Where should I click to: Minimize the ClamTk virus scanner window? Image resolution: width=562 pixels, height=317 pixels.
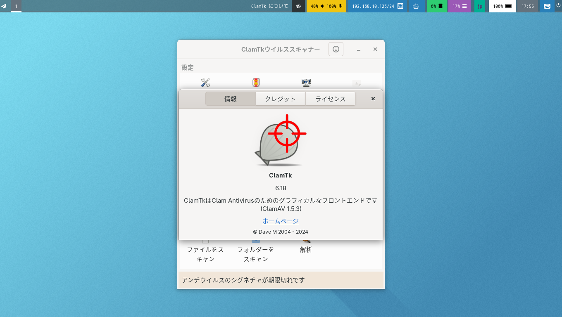point(359,50)
